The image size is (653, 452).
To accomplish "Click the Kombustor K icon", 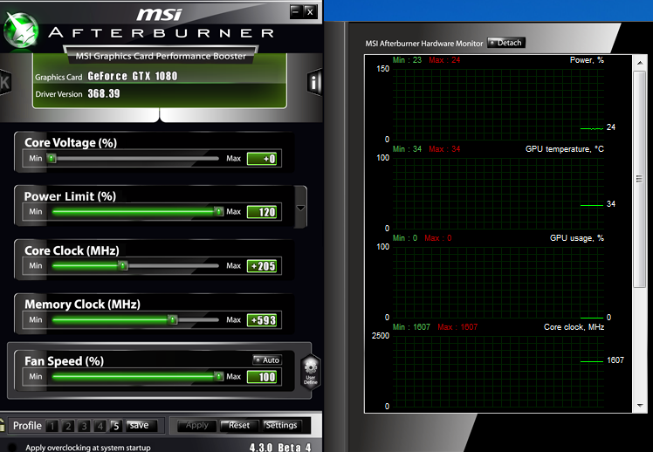I will pos(4,82).
